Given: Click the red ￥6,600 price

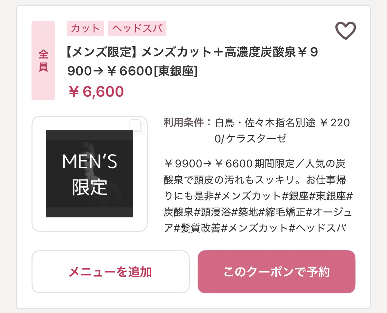Looking at the screenshot, I should [x=96, y=92].
